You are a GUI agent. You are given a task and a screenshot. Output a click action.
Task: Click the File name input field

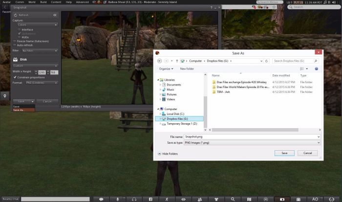pyautogui.click(x=252, y=137)
